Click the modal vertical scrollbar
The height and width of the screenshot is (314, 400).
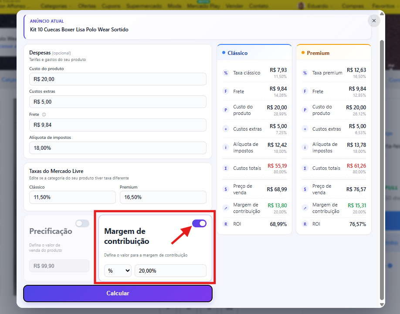pyautogui.click(x=382, y=170)
